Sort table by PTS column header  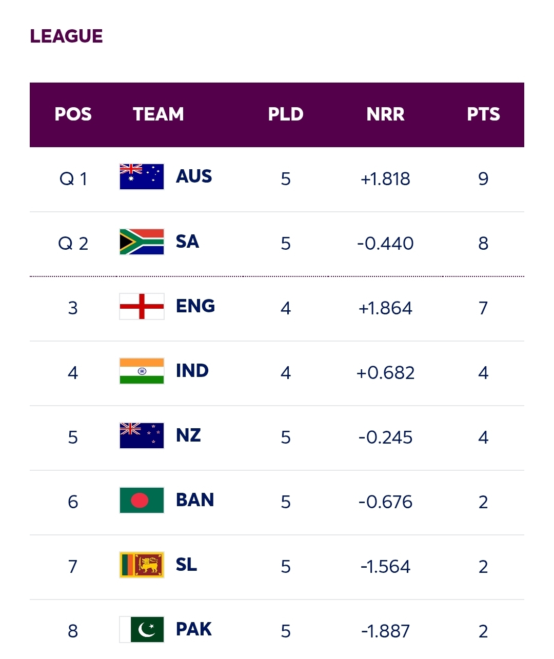click(x=483, y=114)
